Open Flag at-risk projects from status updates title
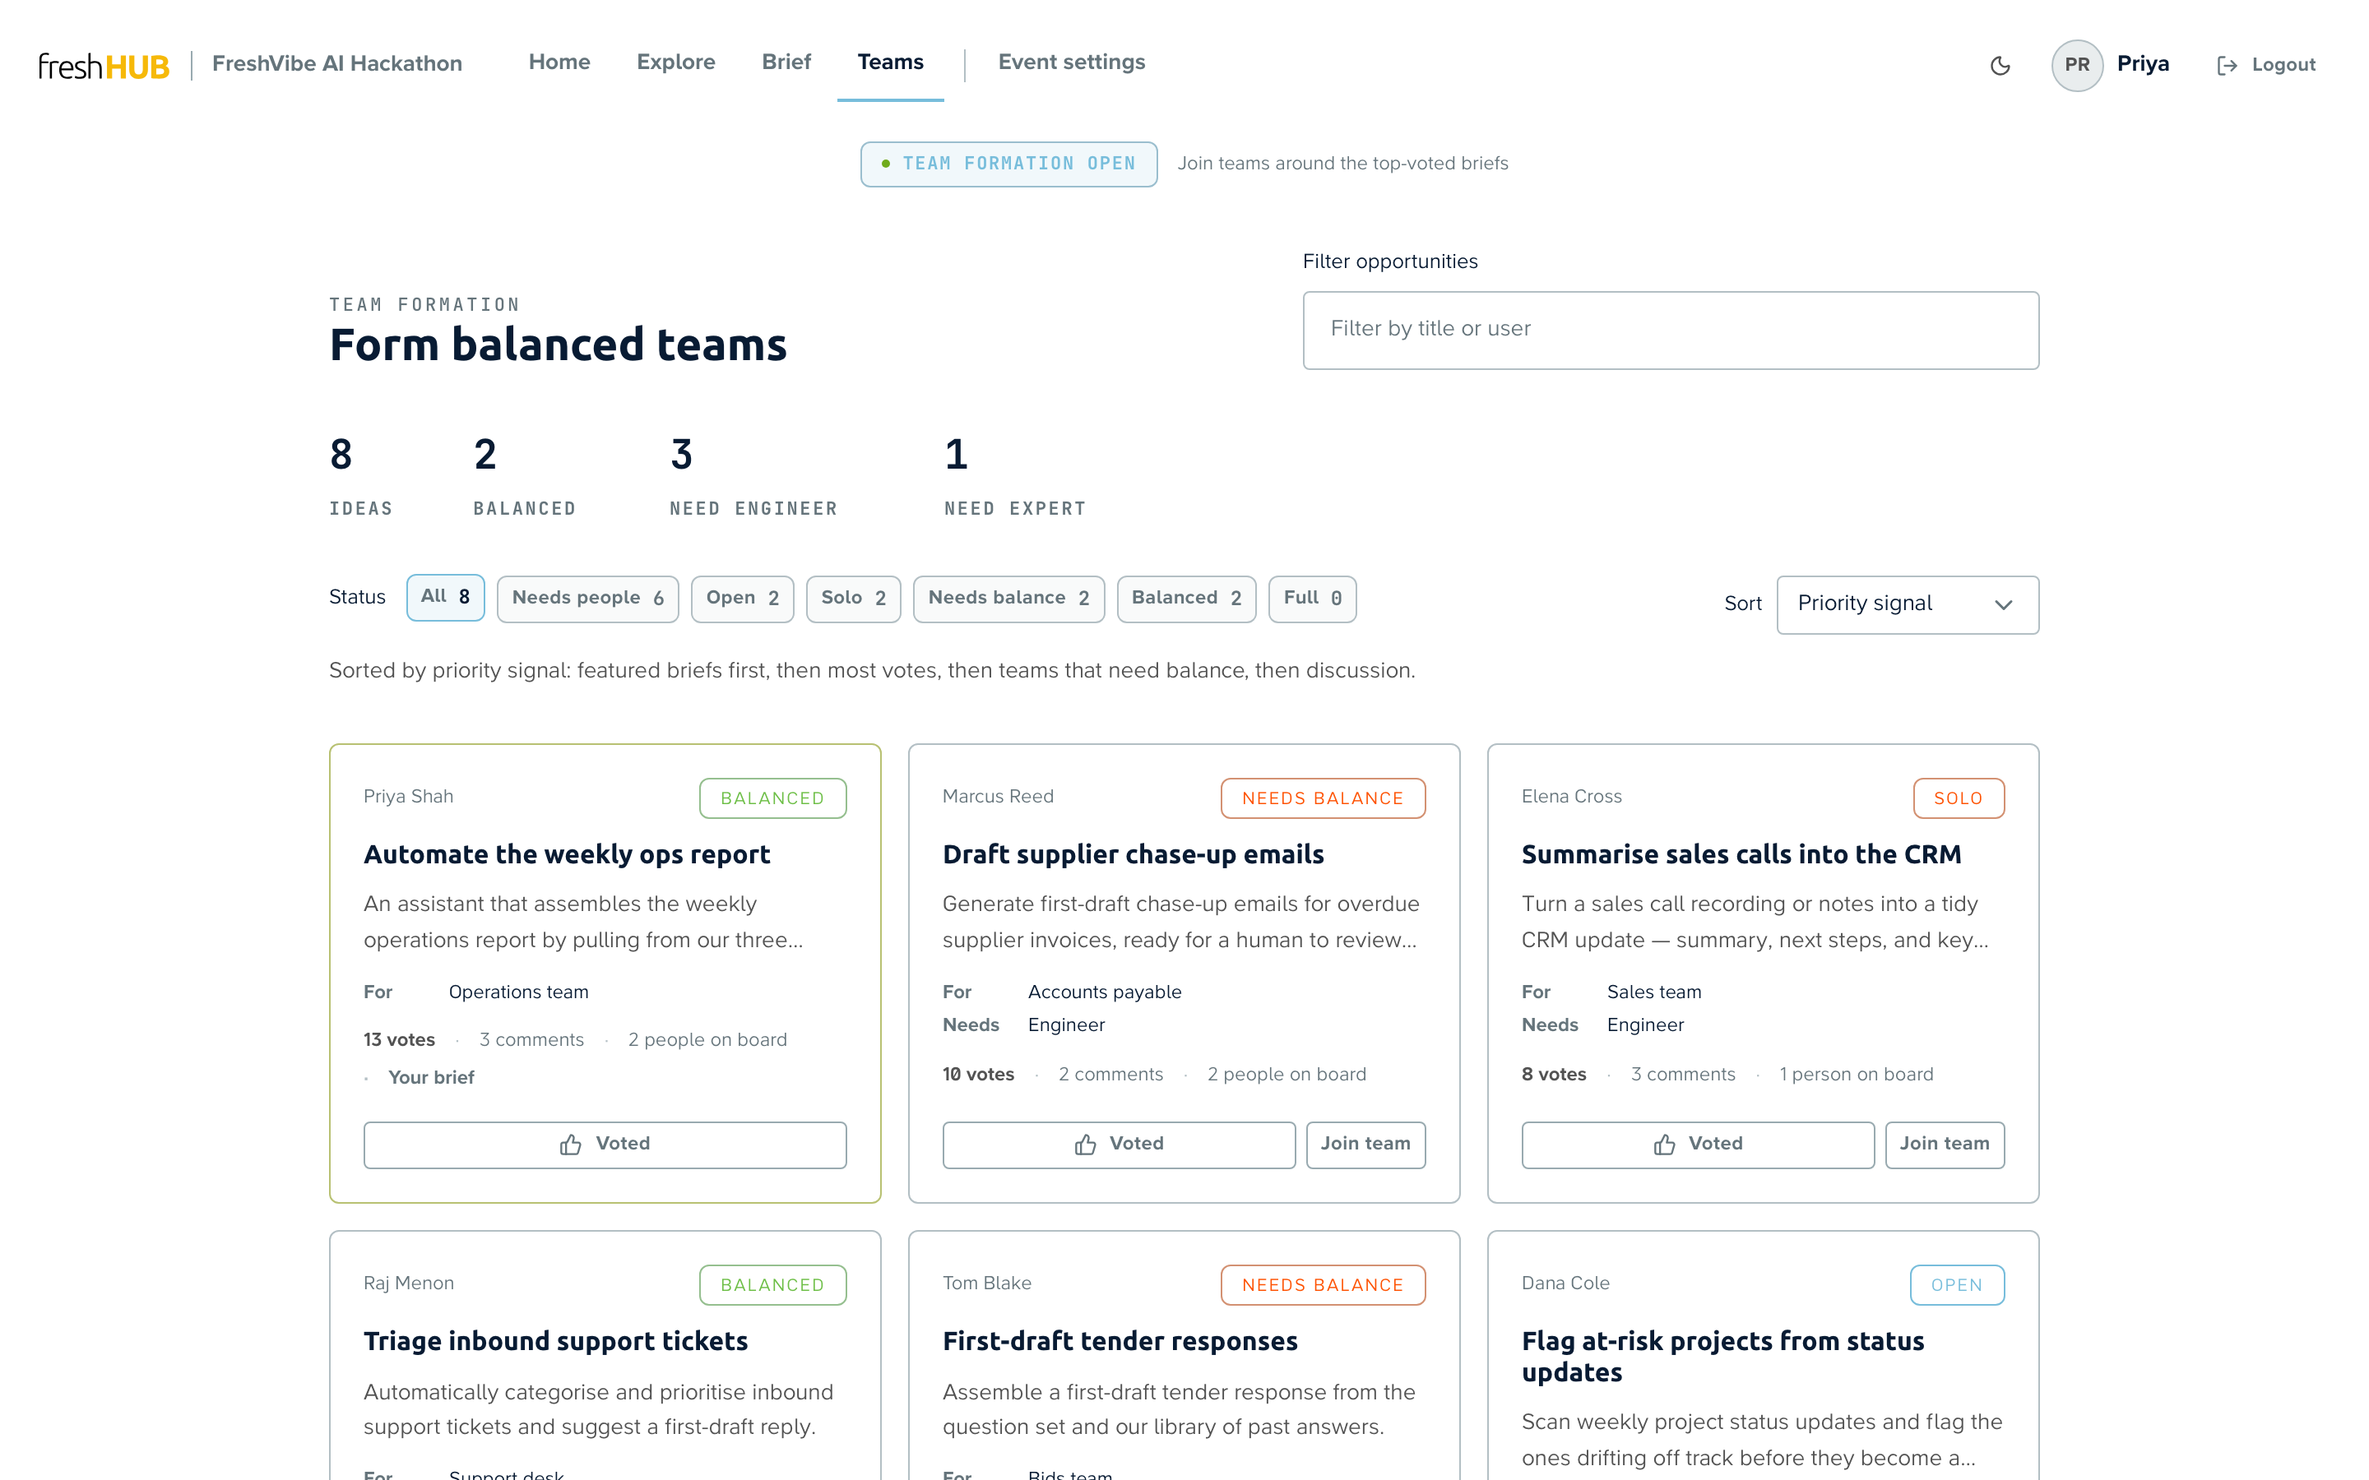The width and height of the screenshot is (2369, 1480). [1722, 1357]
